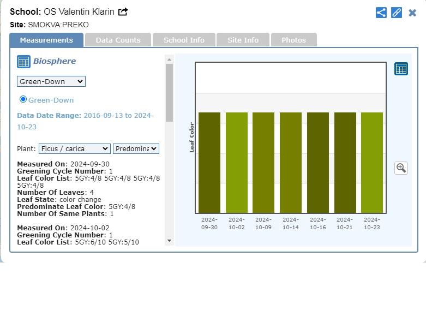
Task: Click the scrollbar up arrow
Action: pyautogui.click(x=169, y=59)
